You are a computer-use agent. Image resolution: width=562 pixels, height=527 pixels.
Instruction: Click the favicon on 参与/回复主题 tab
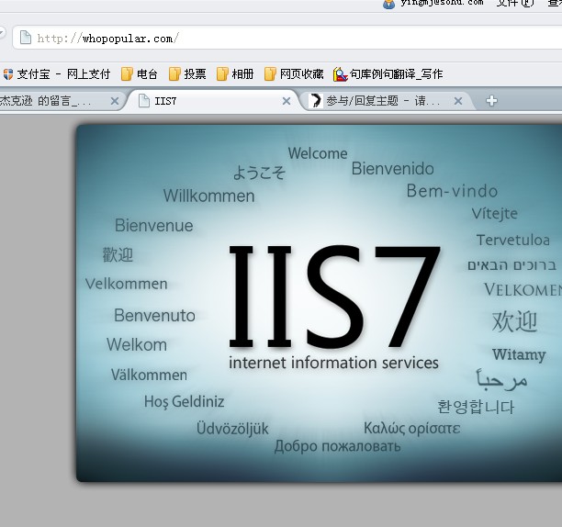(315, 101)
